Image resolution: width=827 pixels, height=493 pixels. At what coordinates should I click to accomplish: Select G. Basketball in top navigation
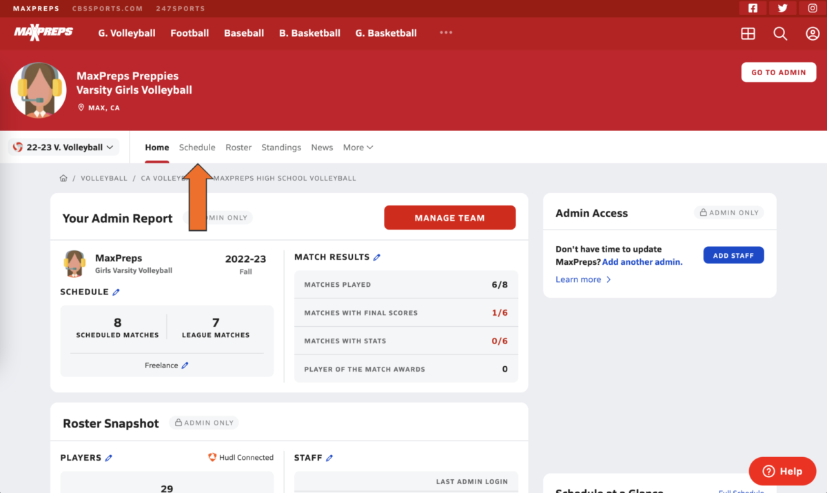coord(386,33)
